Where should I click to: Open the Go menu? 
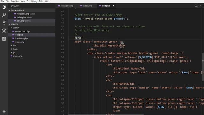28,1
